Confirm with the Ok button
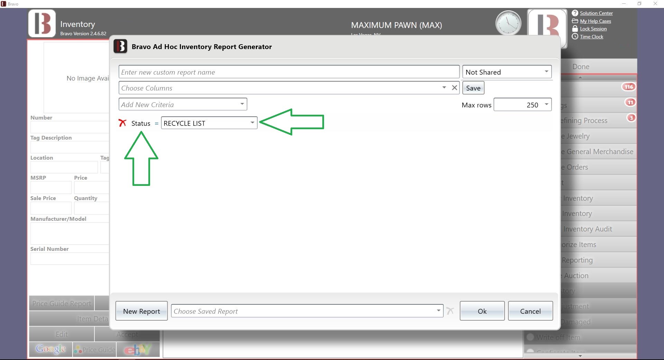664x360 pixels. [x=482, y=311]
